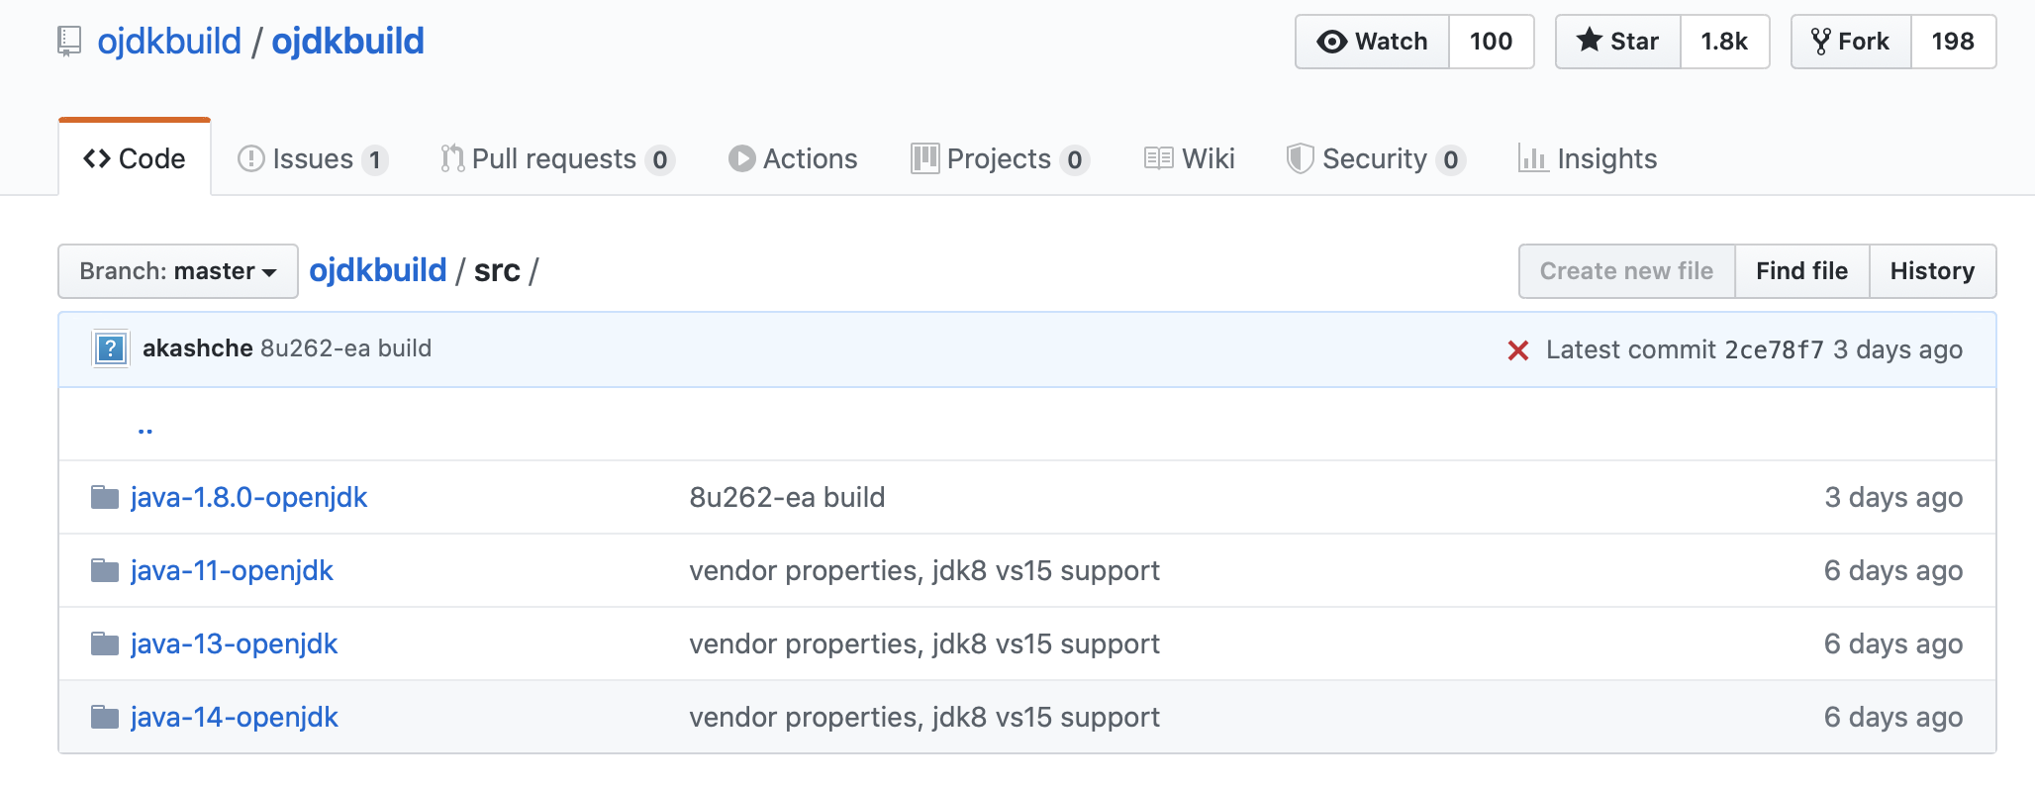Switch to the Pull requests tab

[x=556, y=158]
